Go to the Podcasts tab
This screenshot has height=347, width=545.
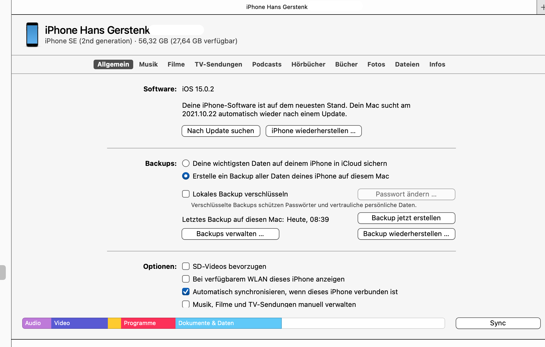pyautogui.click(x=267, y=64)
